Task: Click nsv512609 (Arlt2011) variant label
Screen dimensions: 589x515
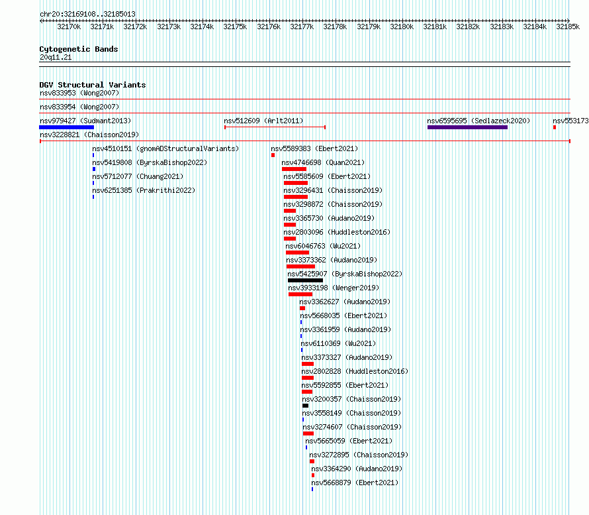Action: (263, 121)
